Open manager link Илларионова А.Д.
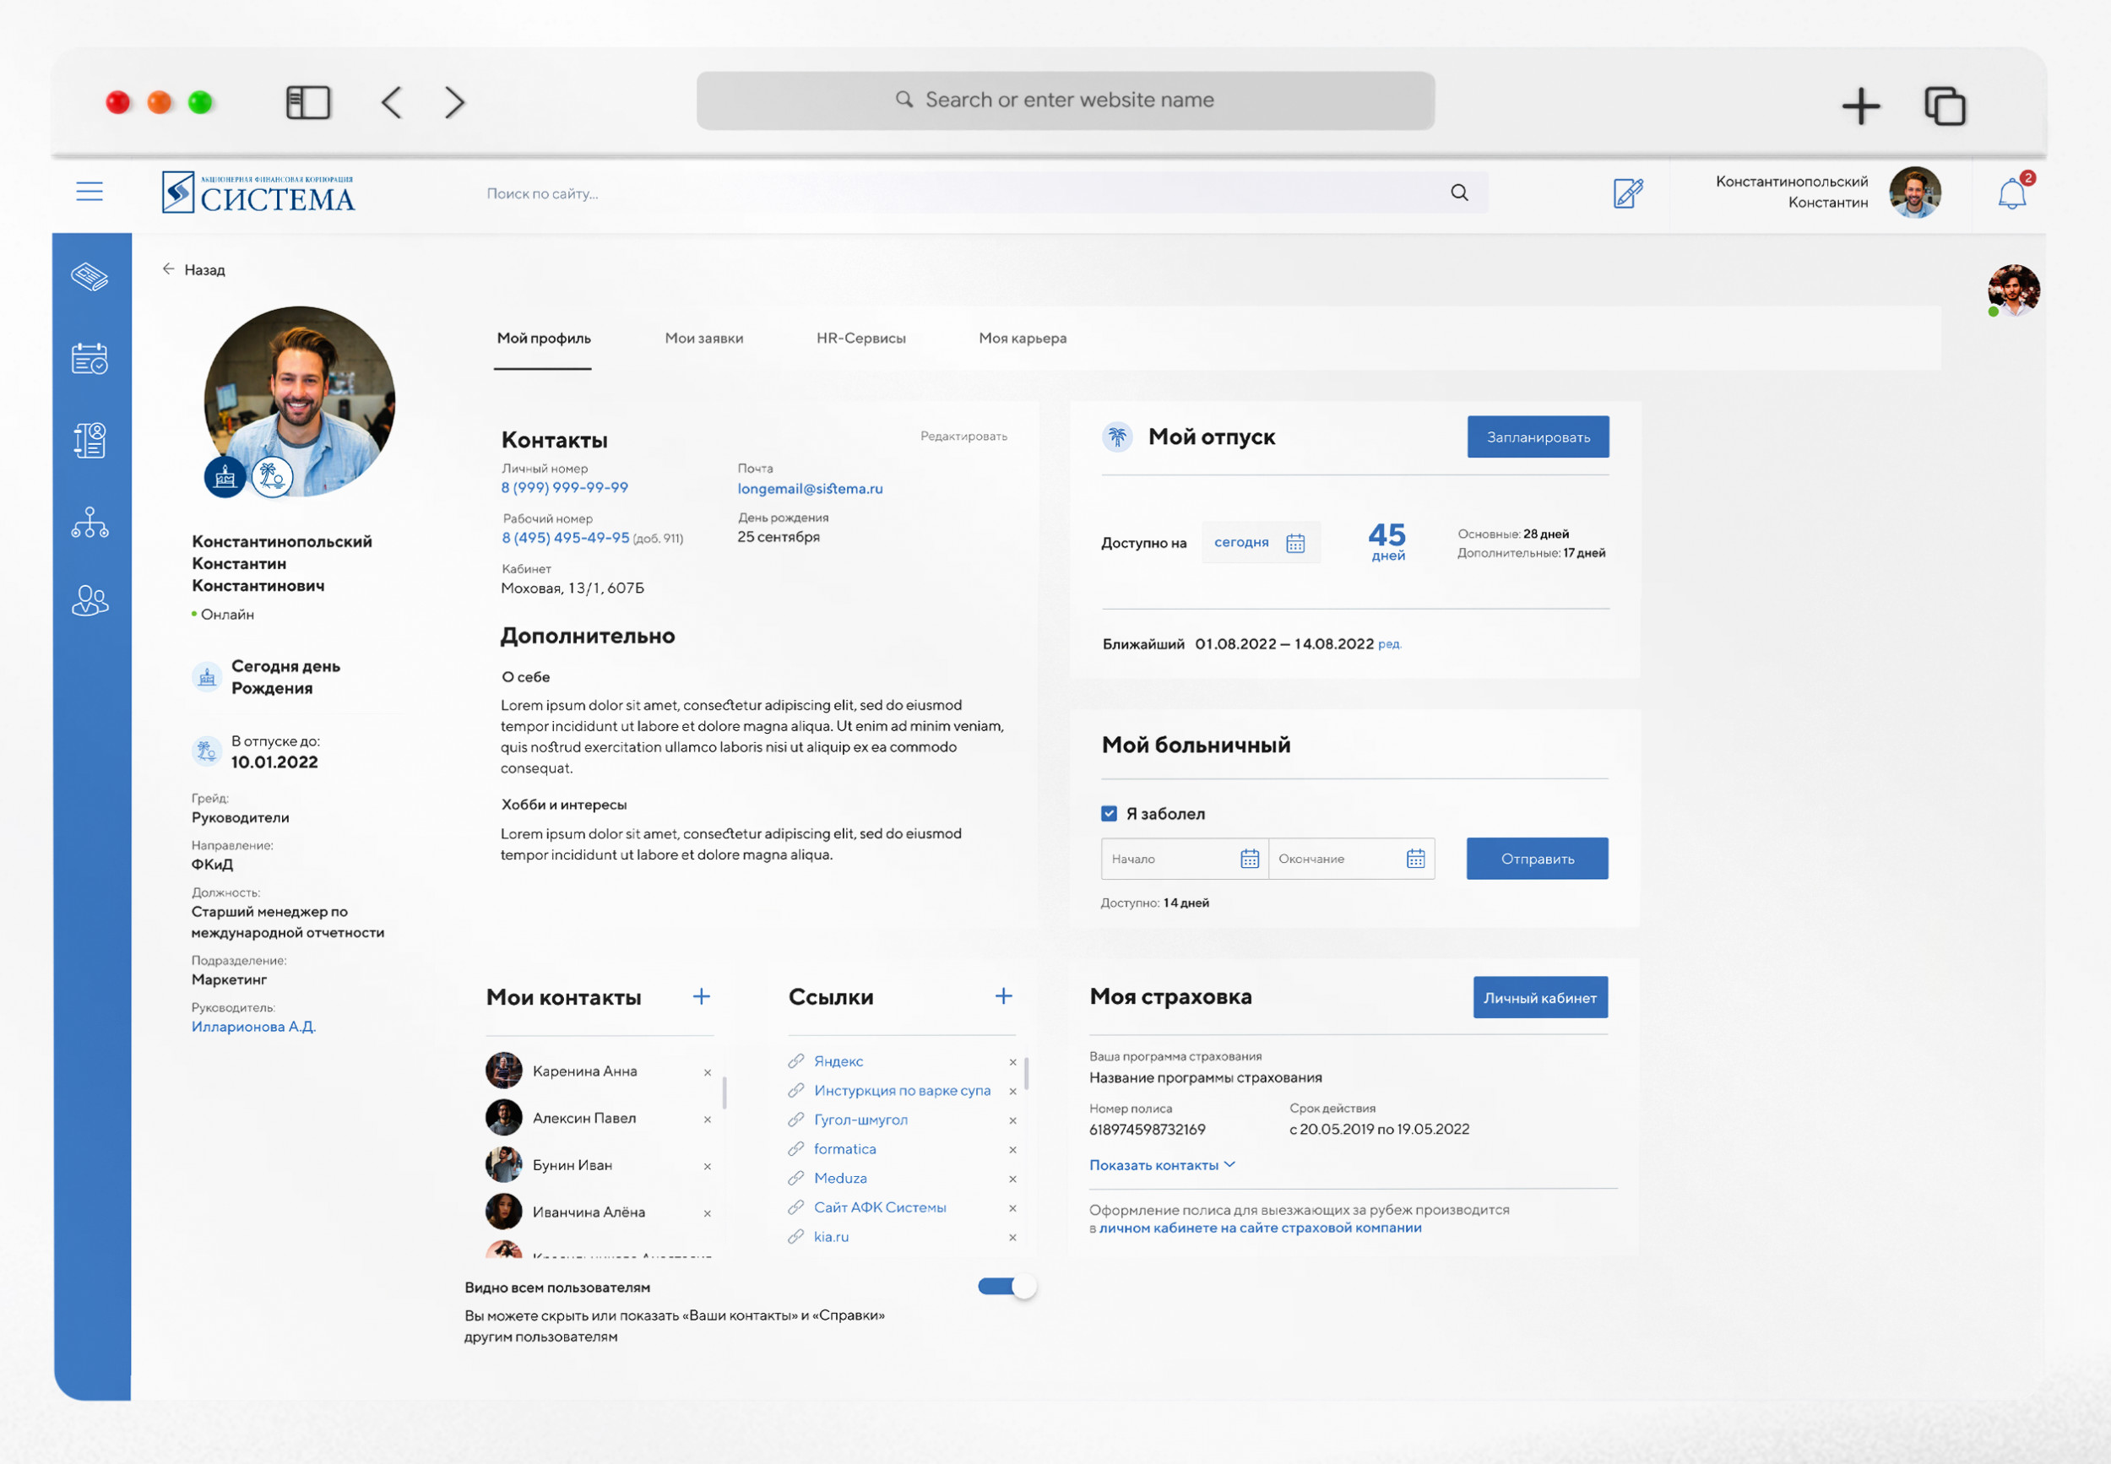 [253, 1027]
